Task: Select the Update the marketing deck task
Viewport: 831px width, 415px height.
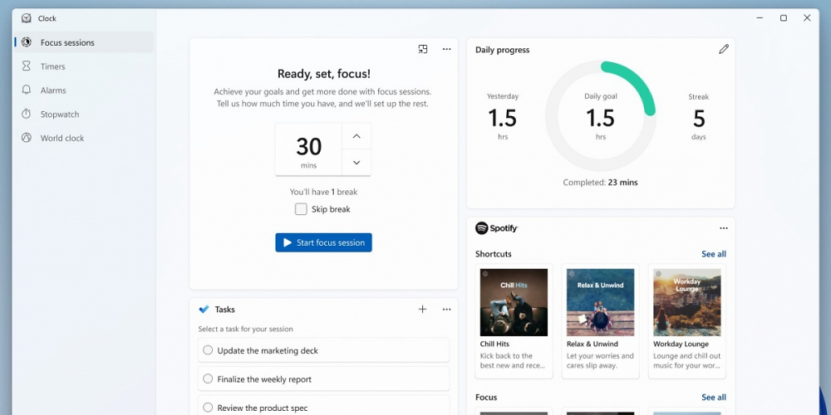Action: [324, 350]
